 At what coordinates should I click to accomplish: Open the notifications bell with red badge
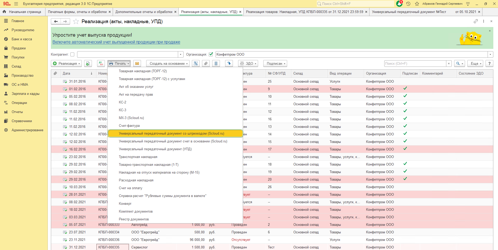pyautogui.click(x=400, y=4)
